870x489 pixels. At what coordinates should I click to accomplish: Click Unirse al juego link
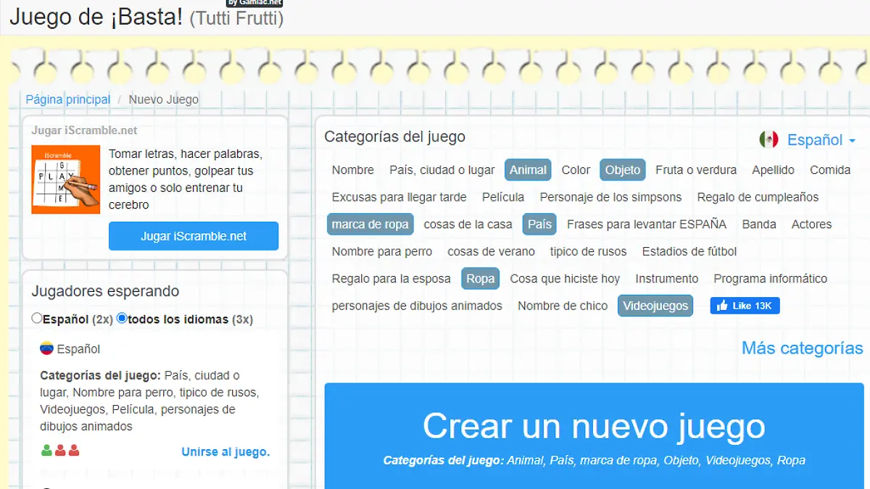[x=225, y=452]
